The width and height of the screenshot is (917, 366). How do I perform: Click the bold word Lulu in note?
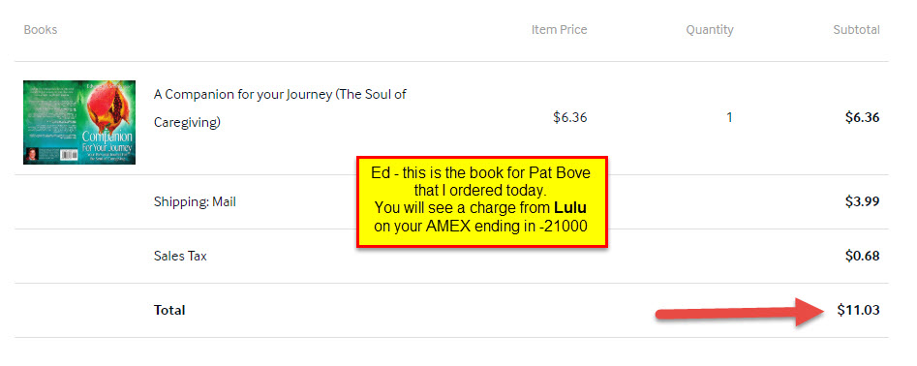[x=570, y=207]
